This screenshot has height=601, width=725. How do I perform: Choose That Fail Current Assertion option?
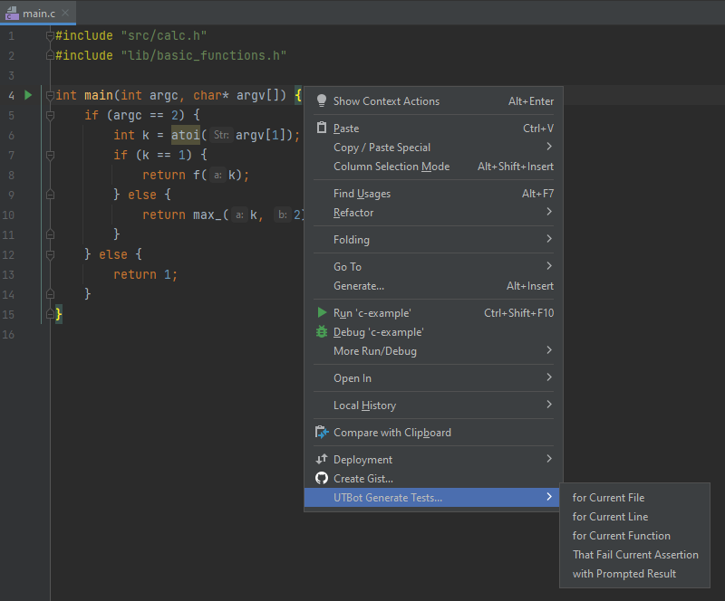(x=635, y=555)
